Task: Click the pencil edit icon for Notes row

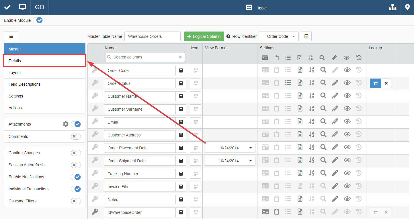Action: pyautogui.click(x=335, y=199)
